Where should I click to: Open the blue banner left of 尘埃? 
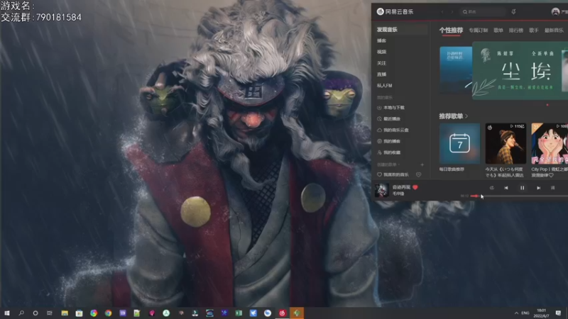coord(456,69)
